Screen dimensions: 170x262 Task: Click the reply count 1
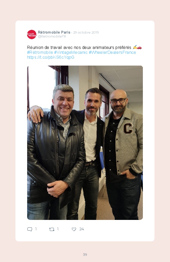point(36,229)
